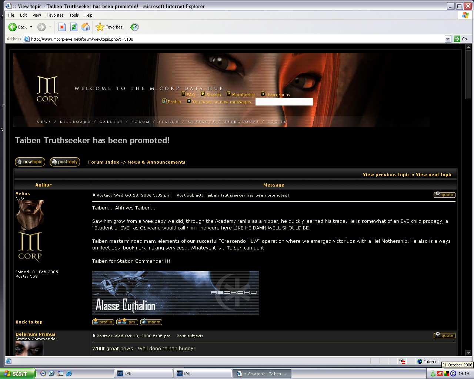
Task: Open author Delerium Primus's name link
Action: (x=36, y=334)
